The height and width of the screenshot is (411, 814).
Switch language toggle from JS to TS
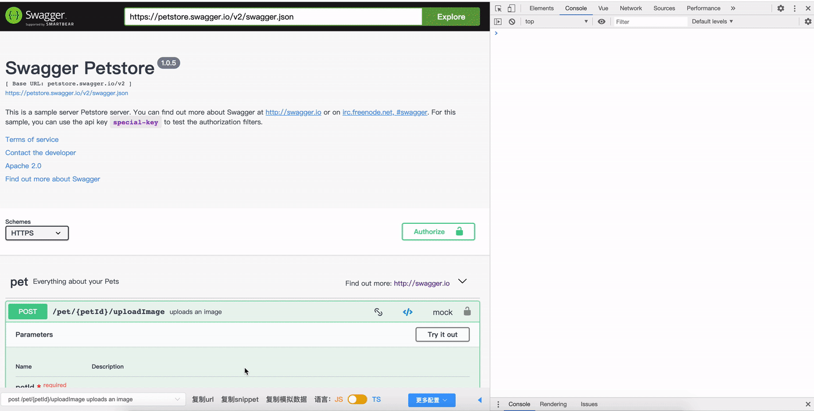tap(357, 399)
